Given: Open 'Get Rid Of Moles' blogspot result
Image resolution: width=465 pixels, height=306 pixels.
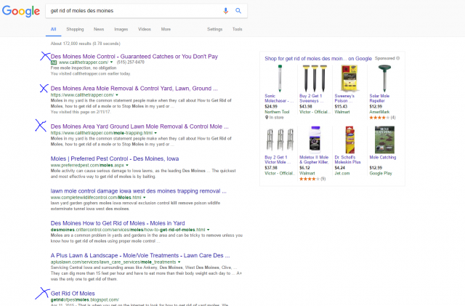Looking at the screenshot, I should coord(73,294).
